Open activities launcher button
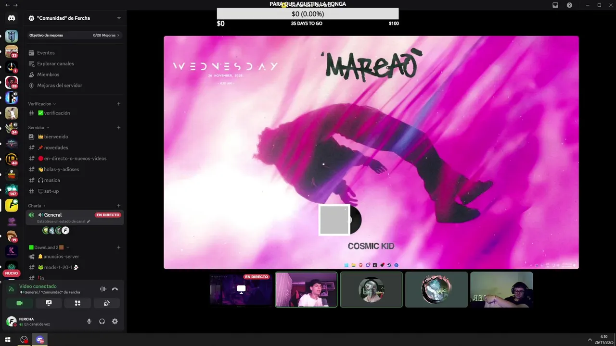Viewport: 616px width, 346px height. point(77,303)
